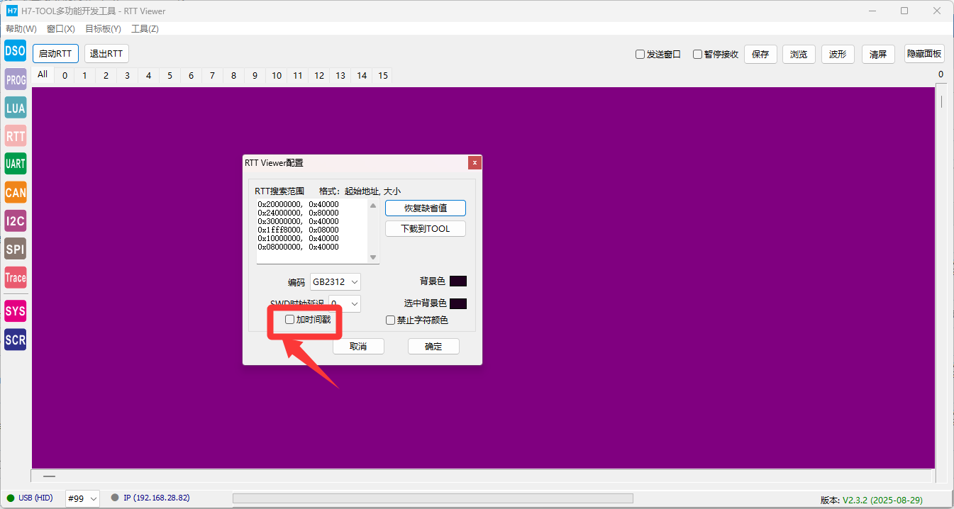
Task: Open the SPI sidebar tool
Action: [15, 249]
